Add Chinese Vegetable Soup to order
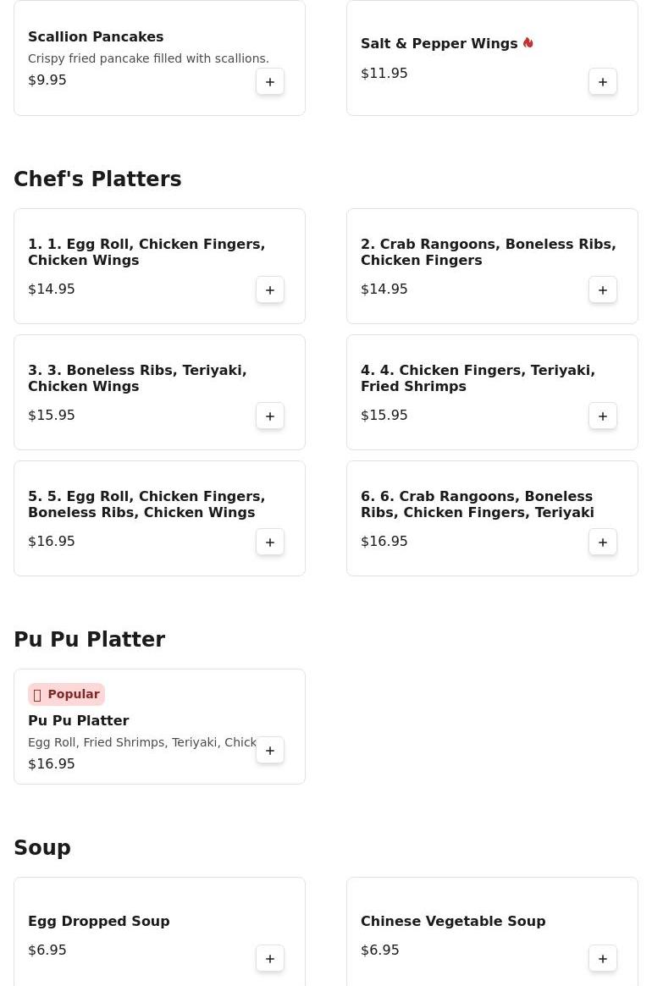 602,959
